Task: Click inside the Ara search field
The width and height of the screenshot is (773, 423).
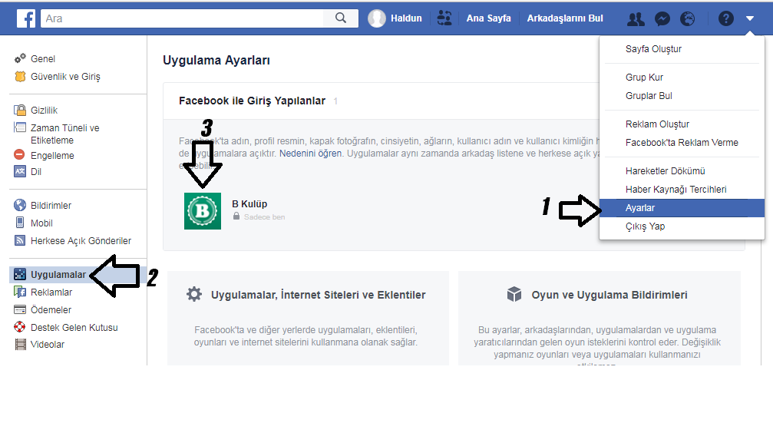Action: 183,18
